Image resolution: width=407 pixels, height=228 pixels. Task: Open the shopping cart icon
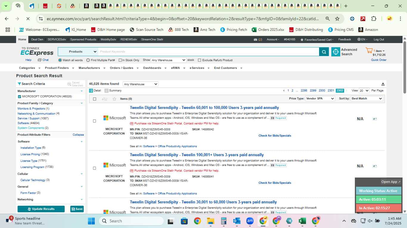[369, 51]
